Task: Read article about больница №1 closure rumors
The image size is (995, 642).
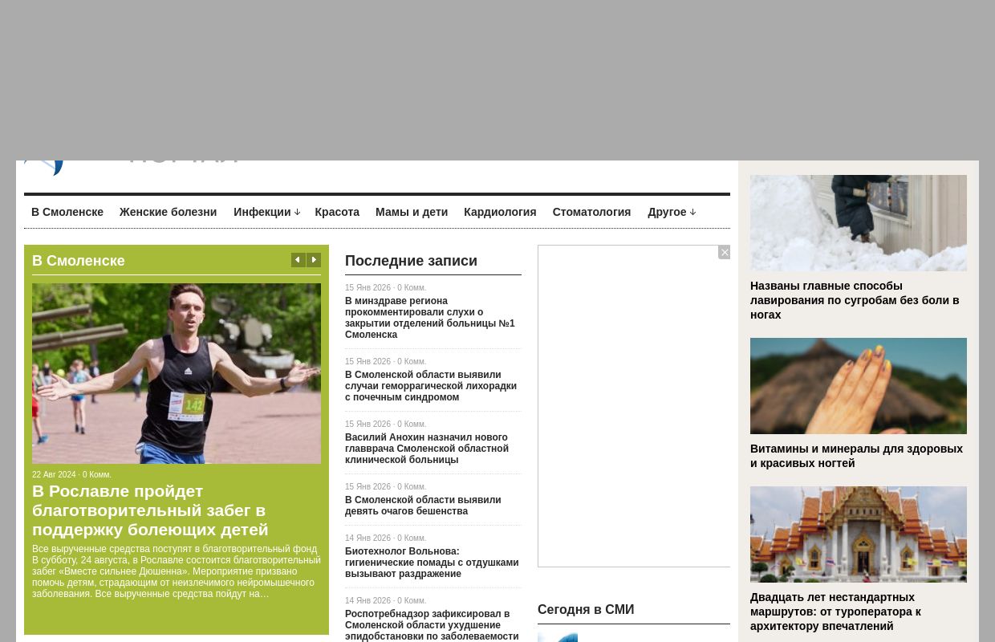Action: click(429, 318)
